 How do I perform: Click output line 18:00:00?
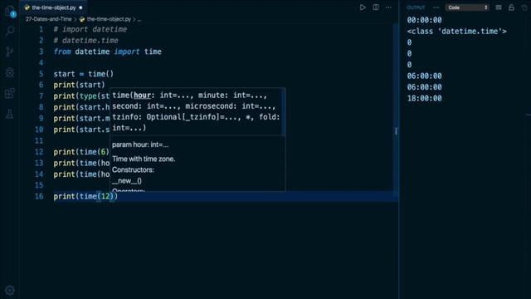click(424, 98)
